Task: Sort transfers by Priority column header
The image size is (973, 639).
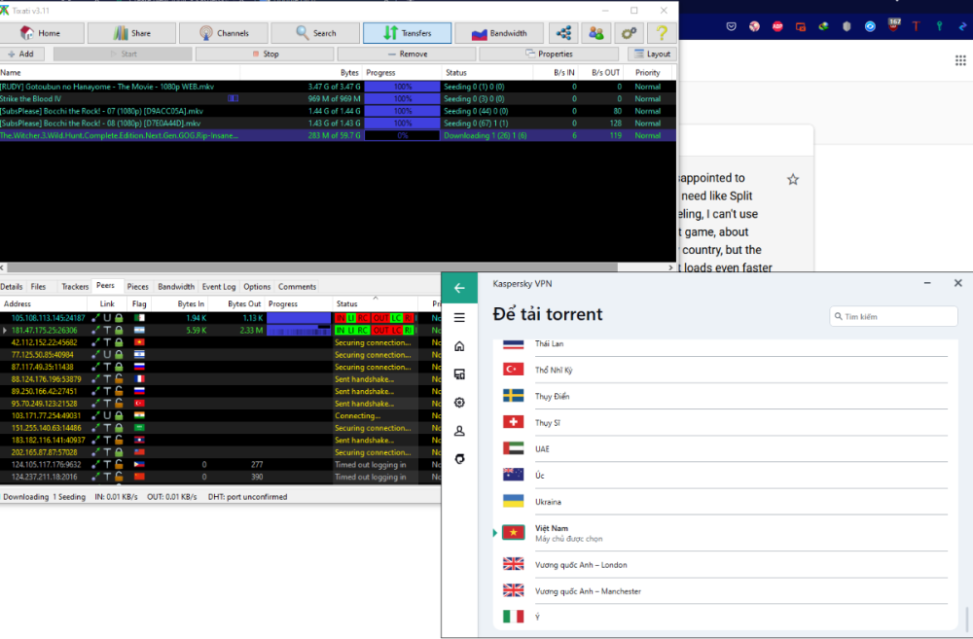Action: [647, 73]
